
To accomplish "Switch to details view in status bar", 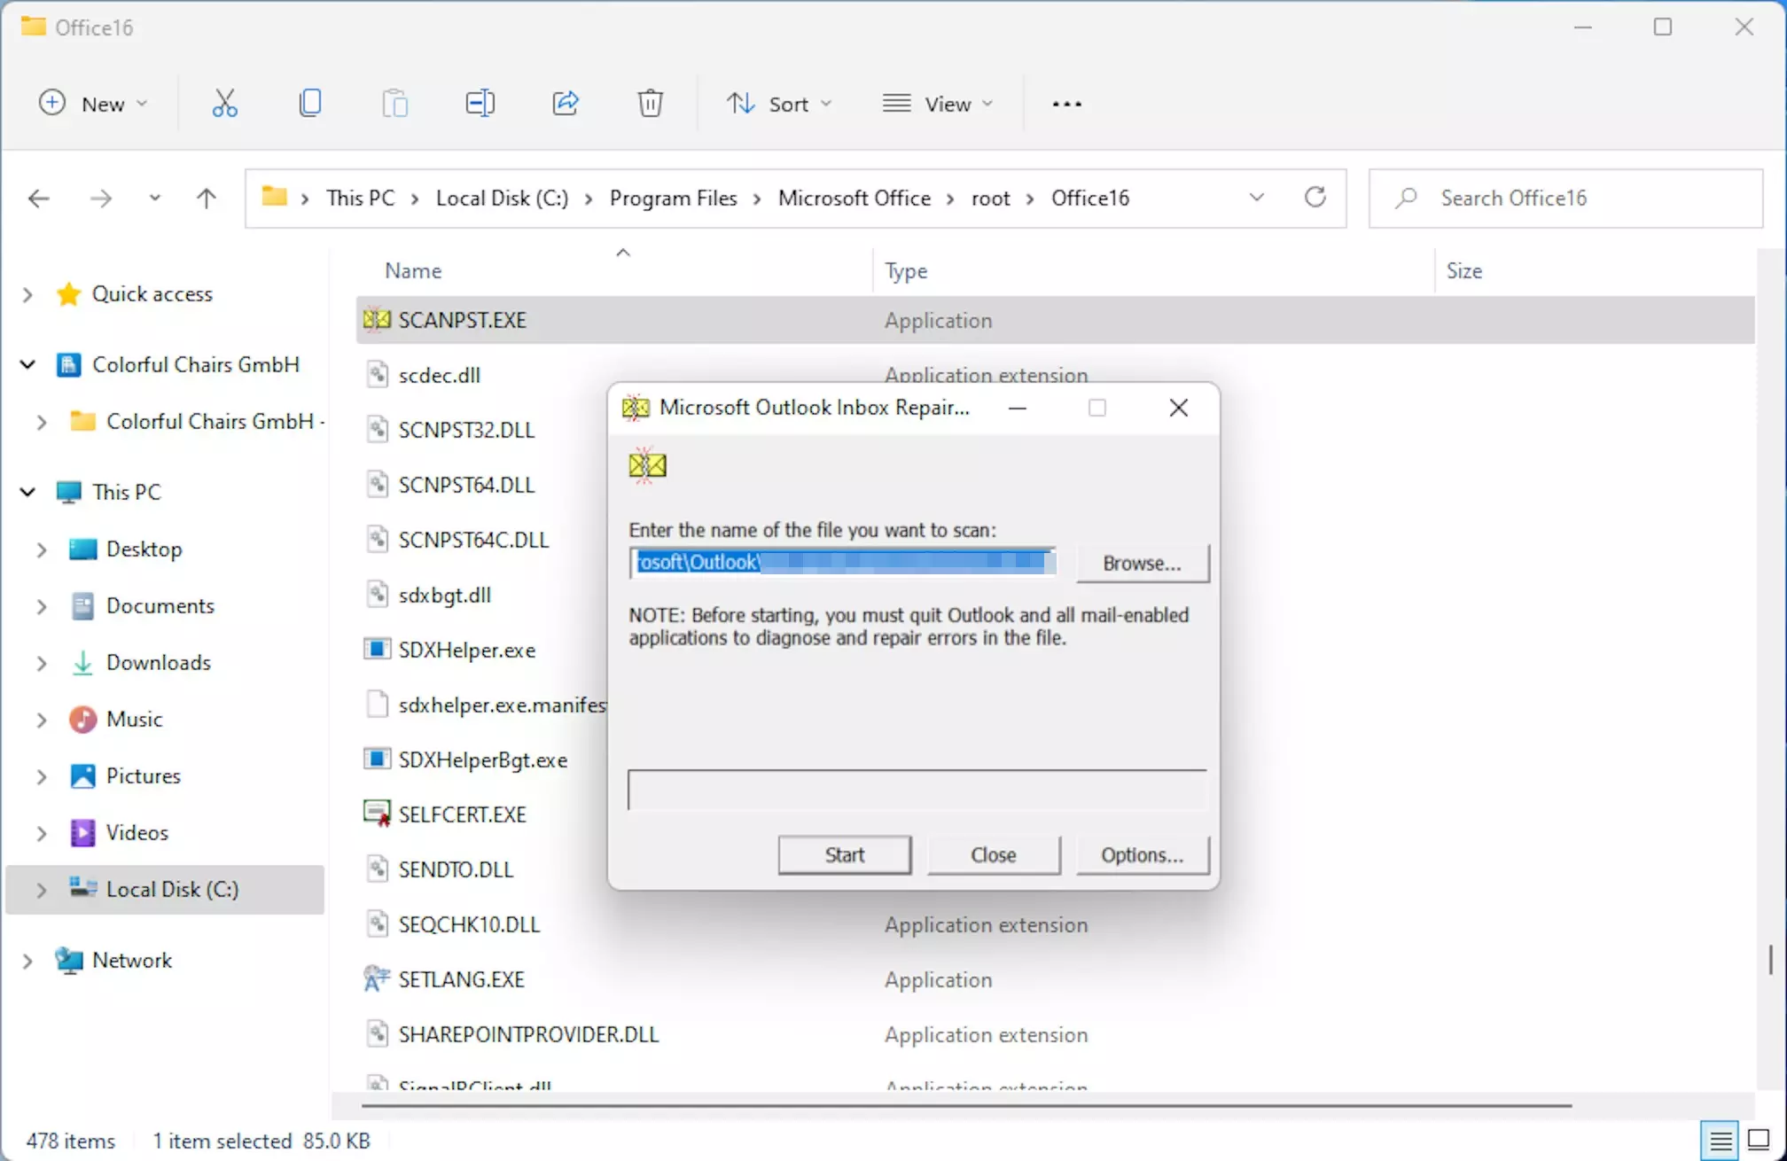I will (x=1720, y=1140).
